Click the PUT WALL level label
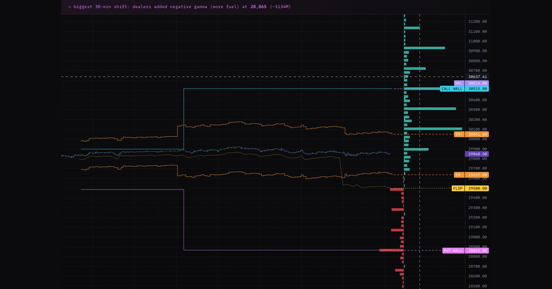Viewport: 552px width, 289px height. 453,250
